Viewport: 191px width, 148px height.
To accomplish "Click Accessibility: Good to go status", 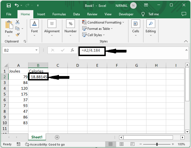I will click(x=45, y=144).
